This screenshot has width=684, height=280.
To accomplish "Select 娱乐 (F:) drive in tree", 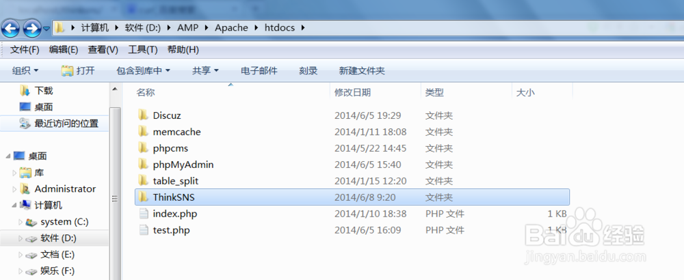I will click(x=57, y=271).
